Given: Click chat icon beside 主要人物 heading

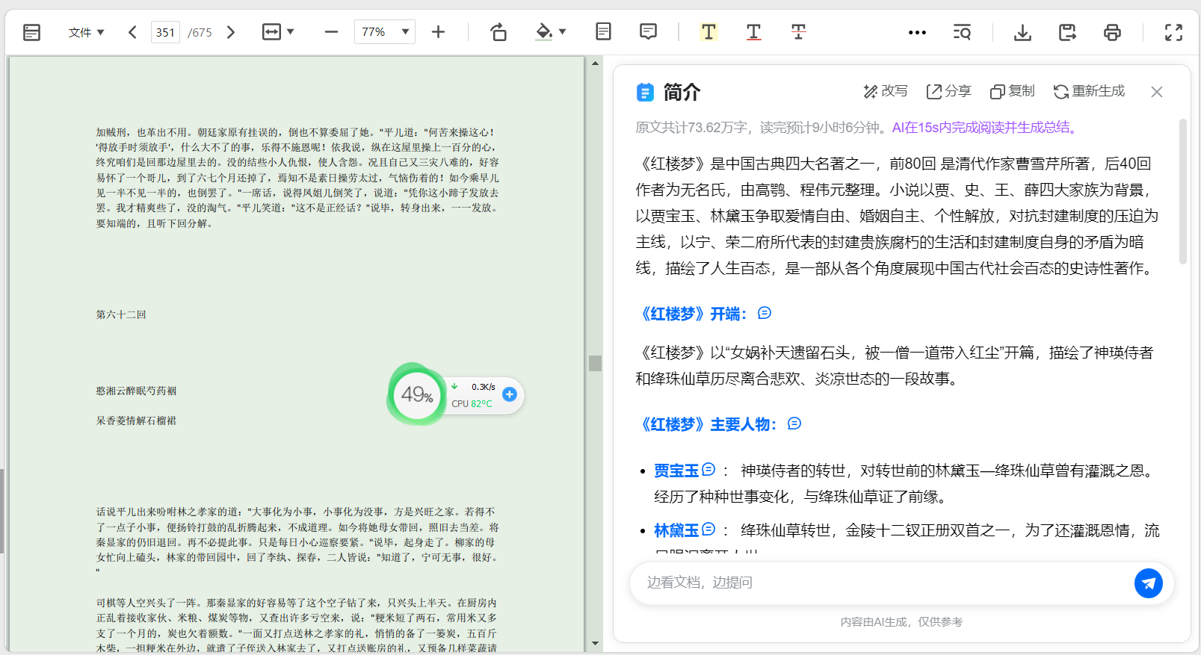Looking at the screenshot, I should click(794, 423).
